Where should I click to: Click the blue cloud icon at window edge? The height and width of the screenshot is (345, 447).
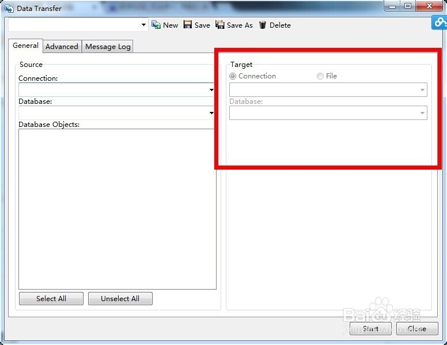[440, 22]
